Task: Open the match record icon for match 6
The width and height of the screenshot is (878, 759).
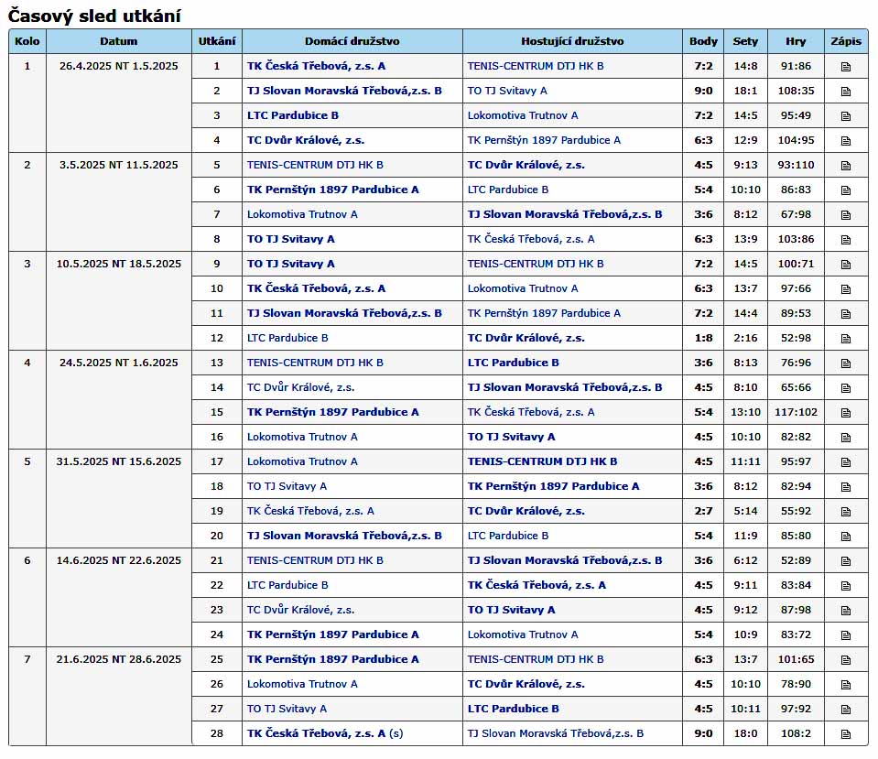Action: coord(846,190)
